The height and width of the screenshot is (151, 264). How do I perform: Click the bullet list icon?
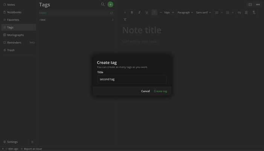[227, 12]
